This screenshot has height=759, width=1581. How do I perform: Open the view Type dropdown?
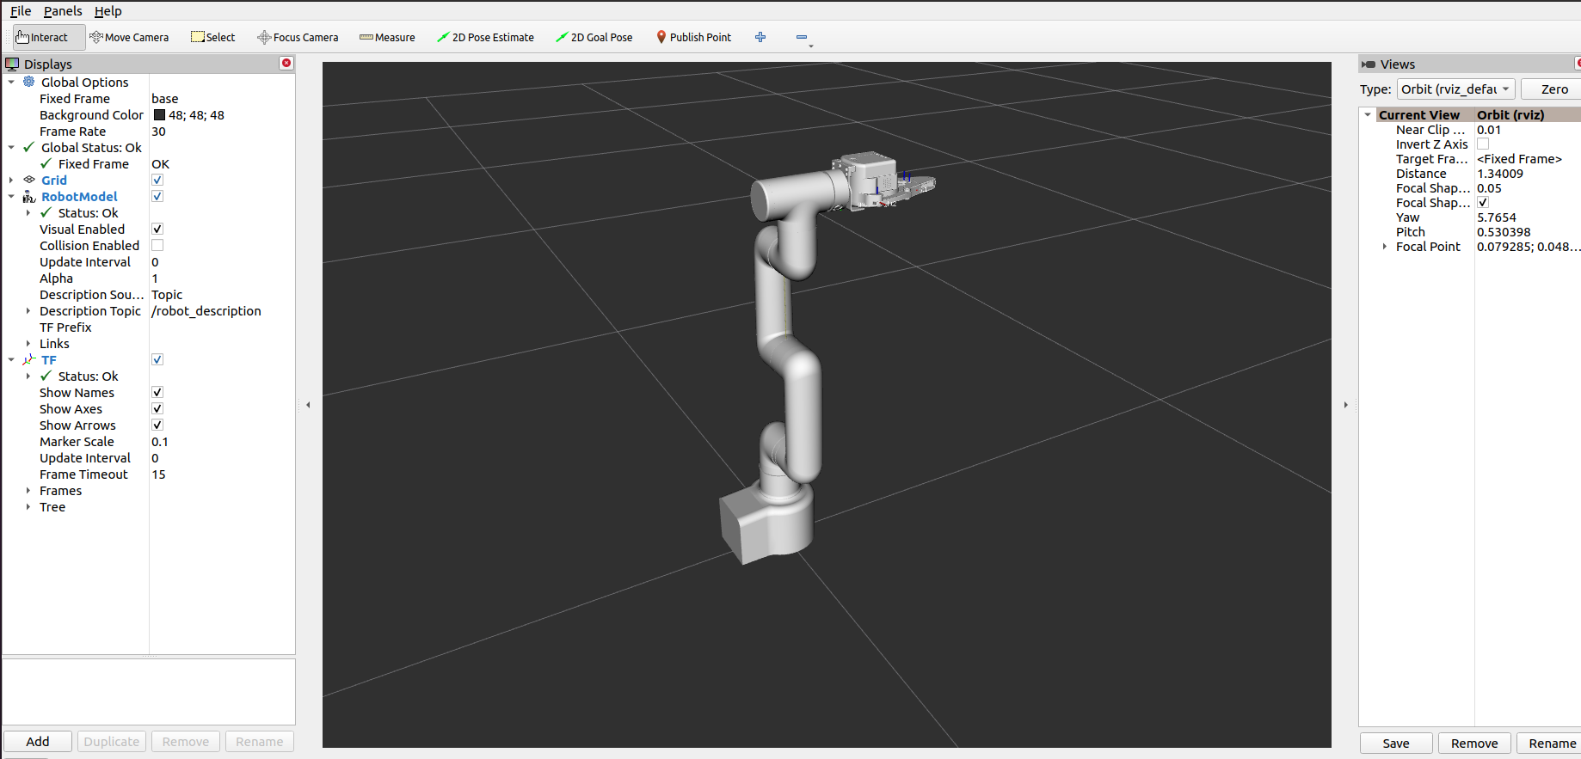[x=1455, y=89]
